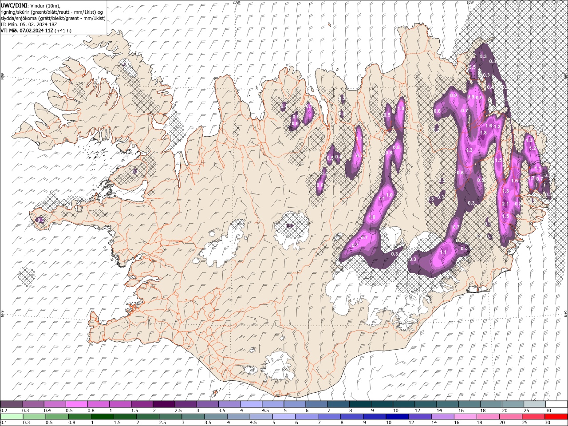This screenshot has height=426, width=568.
Task: Select the rain legend swatch between 25 and 30
Action: [533, 417]
